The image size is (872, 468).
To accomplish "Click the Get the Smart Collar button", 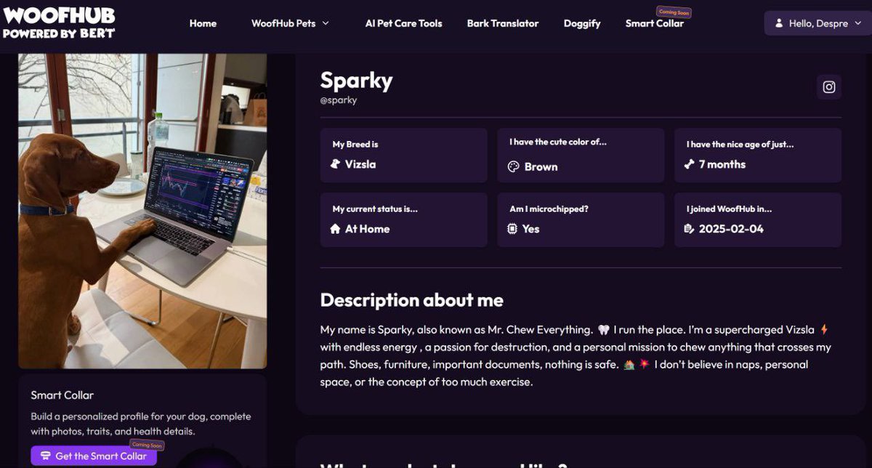I will (x=94, y=456).
